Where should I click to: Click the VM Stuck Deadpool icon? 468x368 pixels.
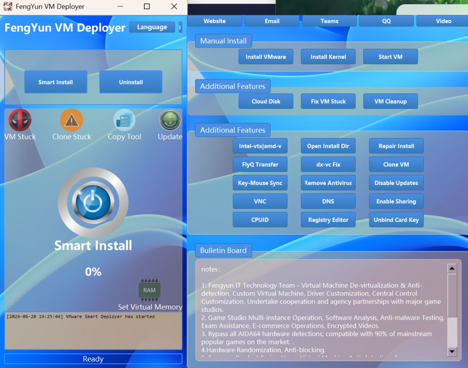(20, 120)
